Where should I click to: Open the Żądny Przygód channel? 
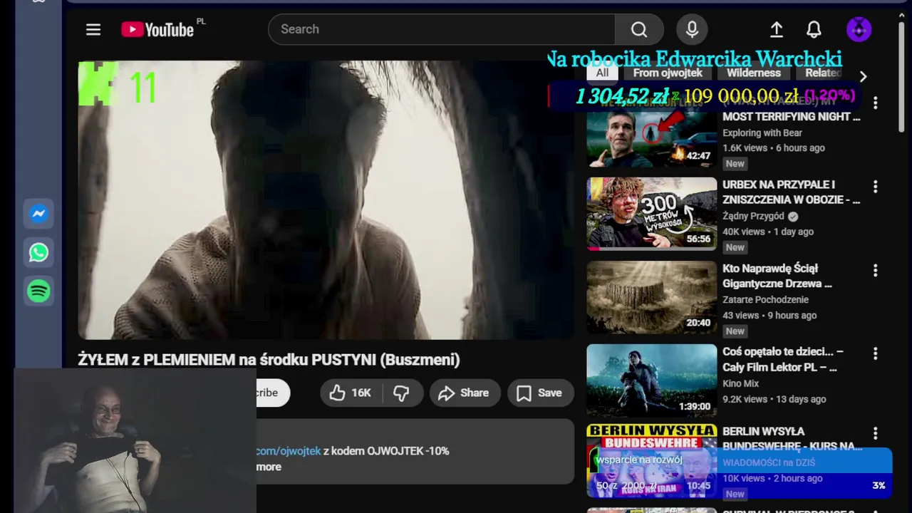tap(753, 216)
